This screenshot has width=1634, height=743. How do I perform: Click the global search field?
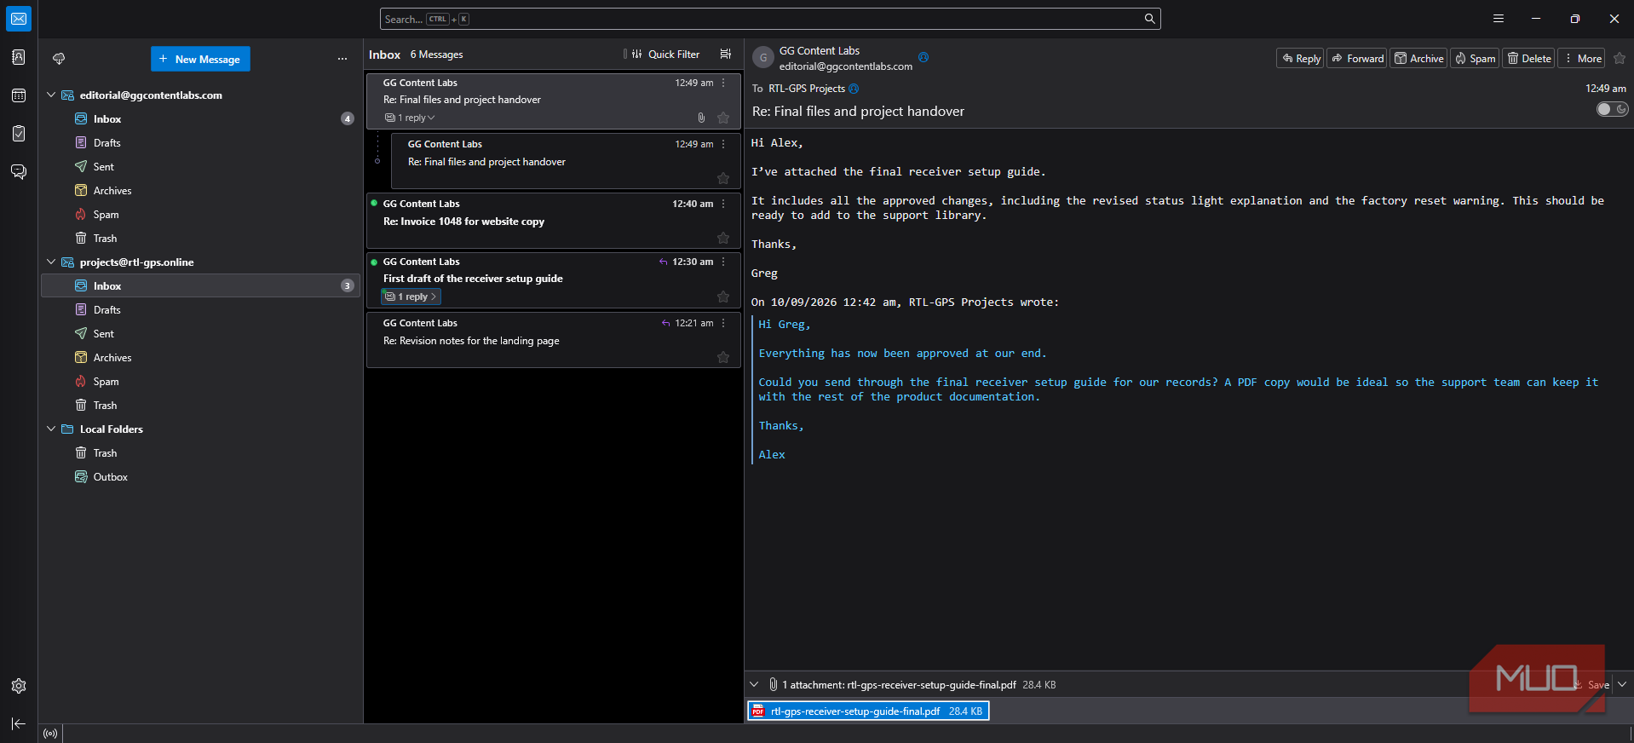point(770,19)
